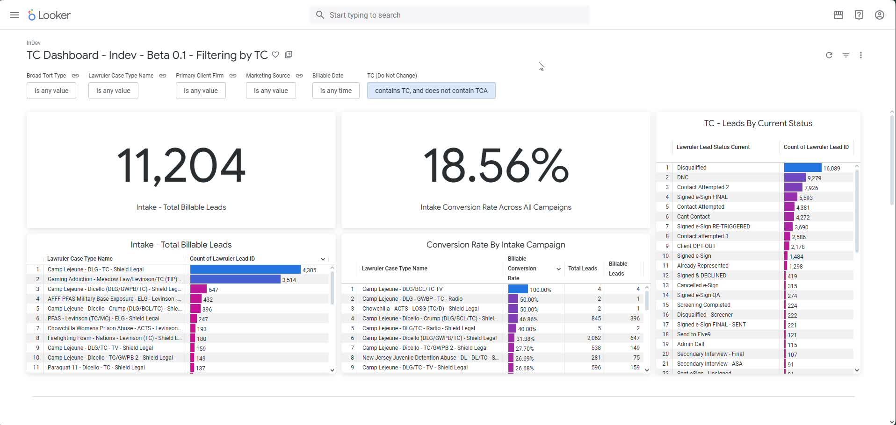The image size is (896, 425).
Task: Open the Marketplace icon in header
Action: [838, 15]
